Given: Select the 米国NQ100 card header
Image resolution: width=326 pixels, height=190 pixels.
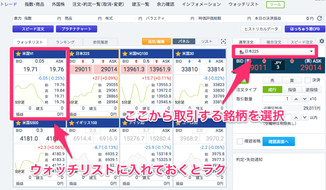Looking at the screenshot, I should 147,54.
